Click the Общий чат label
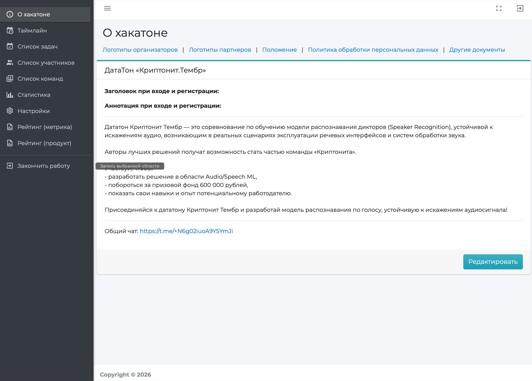 [121, 231]
